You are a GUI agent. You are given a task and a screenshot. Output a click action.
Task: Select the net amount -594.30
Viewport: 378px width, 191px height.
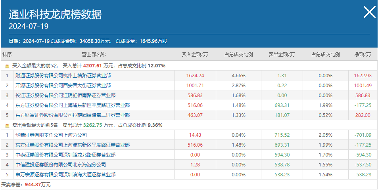click(363, 155)
